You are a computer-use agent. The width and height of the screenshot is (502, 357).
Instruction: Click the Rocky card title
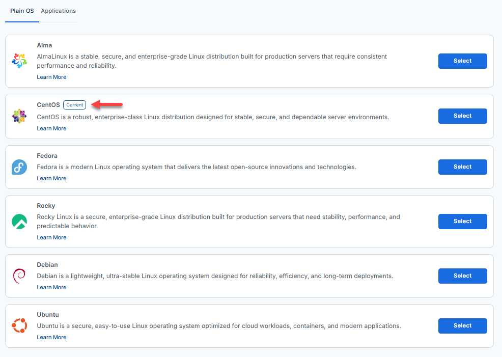tap(46, 206)
